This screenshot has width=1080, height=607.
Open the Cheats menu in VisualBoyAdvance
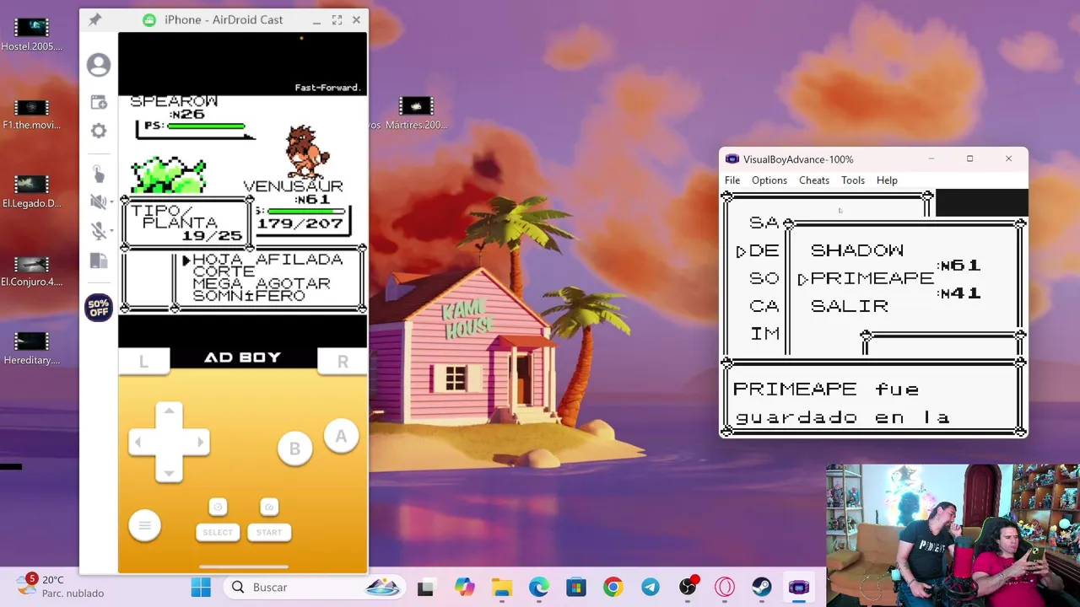tap(814, 180)
